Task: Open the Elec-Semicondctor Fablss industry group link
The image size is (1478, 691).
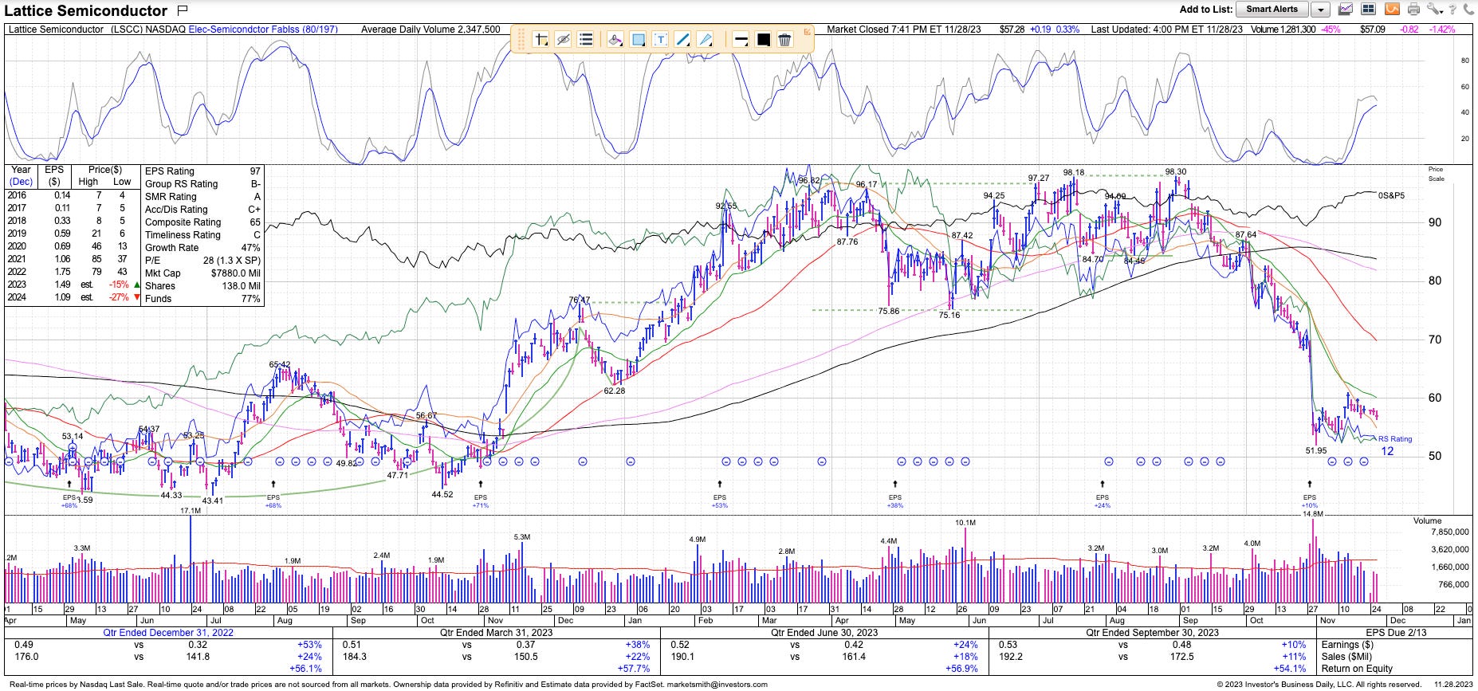Action: 262,29
